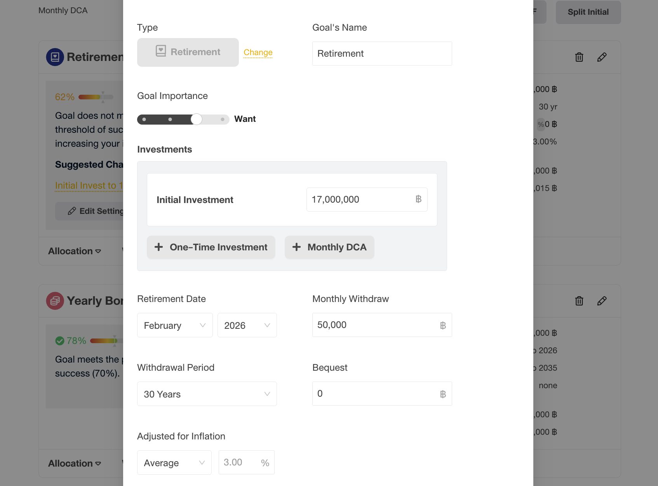Viewport: 658px width, 486px height.
Task: Open the retirement month dropdown showing February
Action: tap(175, 325)
